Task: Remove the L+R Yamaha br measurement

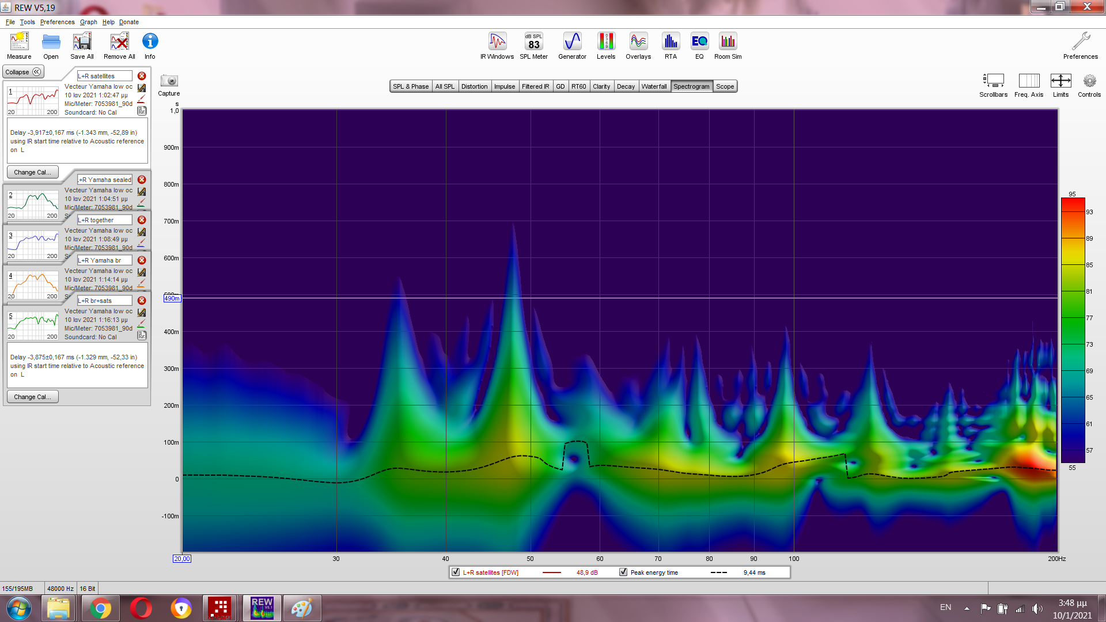Action: click(x=142, y=260)
